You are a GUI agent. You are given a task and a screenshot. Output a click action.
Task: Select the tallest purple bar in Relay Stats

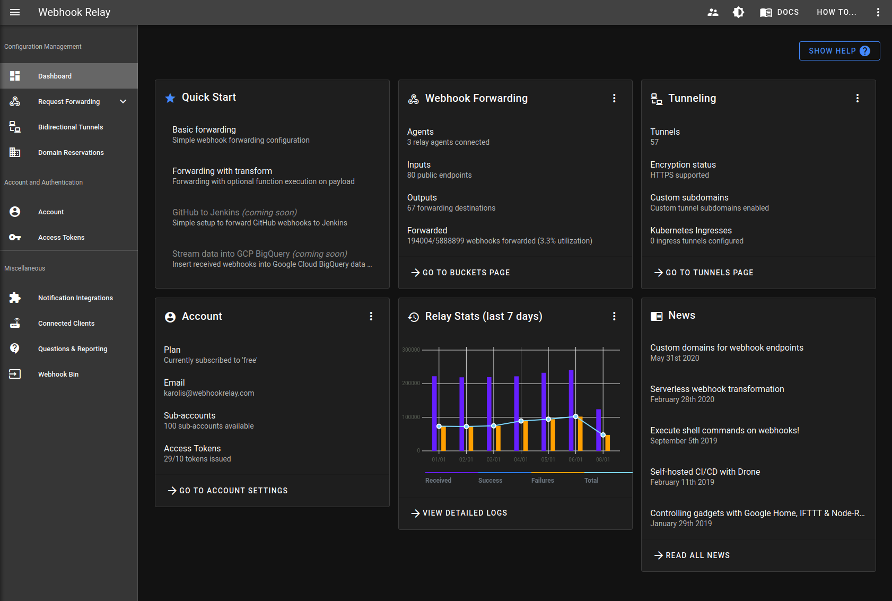click(x=570, y=408)
